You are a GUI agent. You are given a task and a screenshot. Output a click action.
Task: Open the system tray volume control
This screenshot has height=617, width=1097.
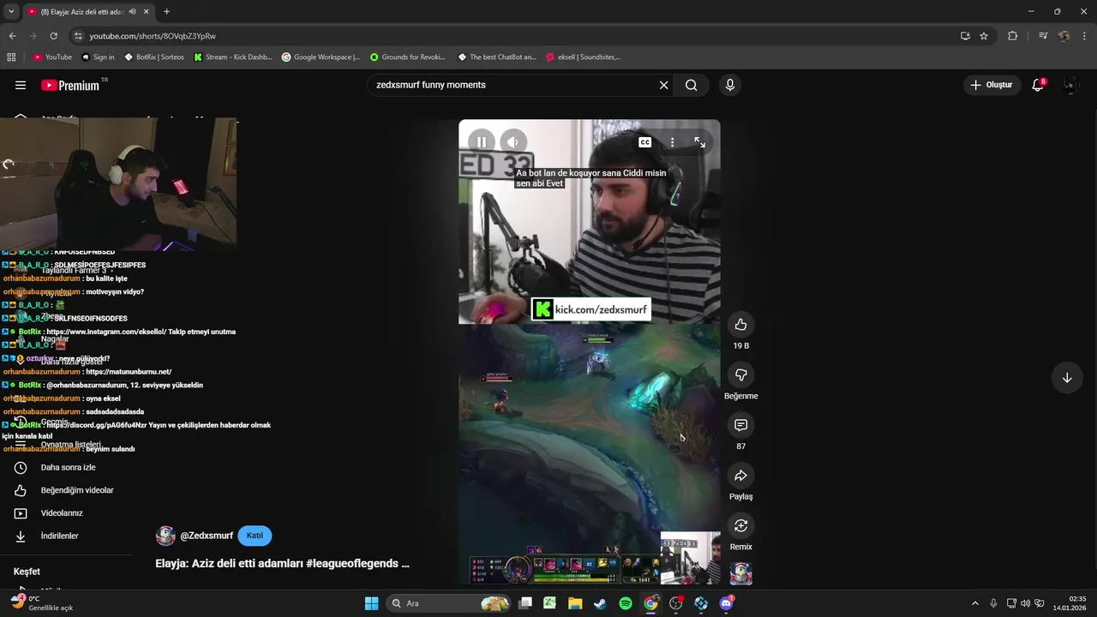[1025, 603]
